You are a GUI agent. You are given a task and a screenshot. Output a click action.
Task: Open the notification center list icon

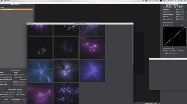coord(185,1)
